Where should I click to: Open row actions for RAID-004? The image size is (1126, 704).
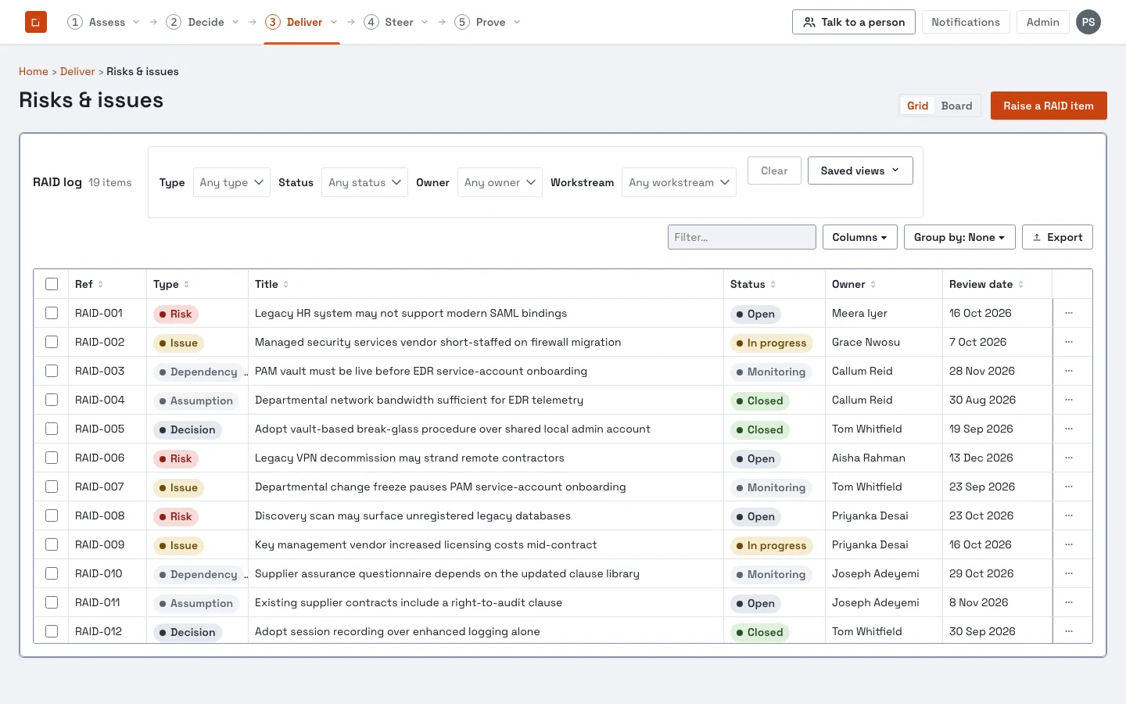[1069, 400]
